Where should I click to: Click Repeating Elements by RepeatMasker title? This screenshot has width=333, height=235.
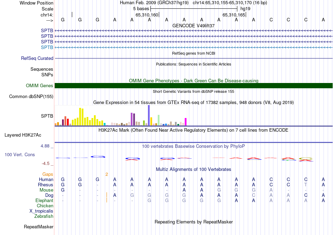pos(194,222)
